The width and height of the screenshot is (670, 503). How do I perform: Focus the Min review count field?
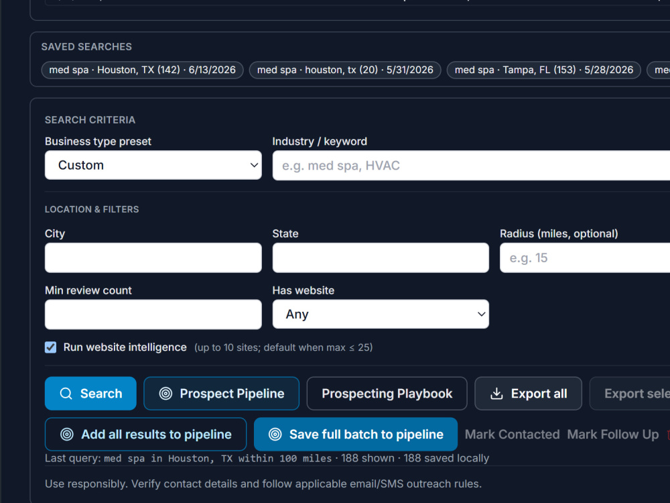[x=153, y=315]
